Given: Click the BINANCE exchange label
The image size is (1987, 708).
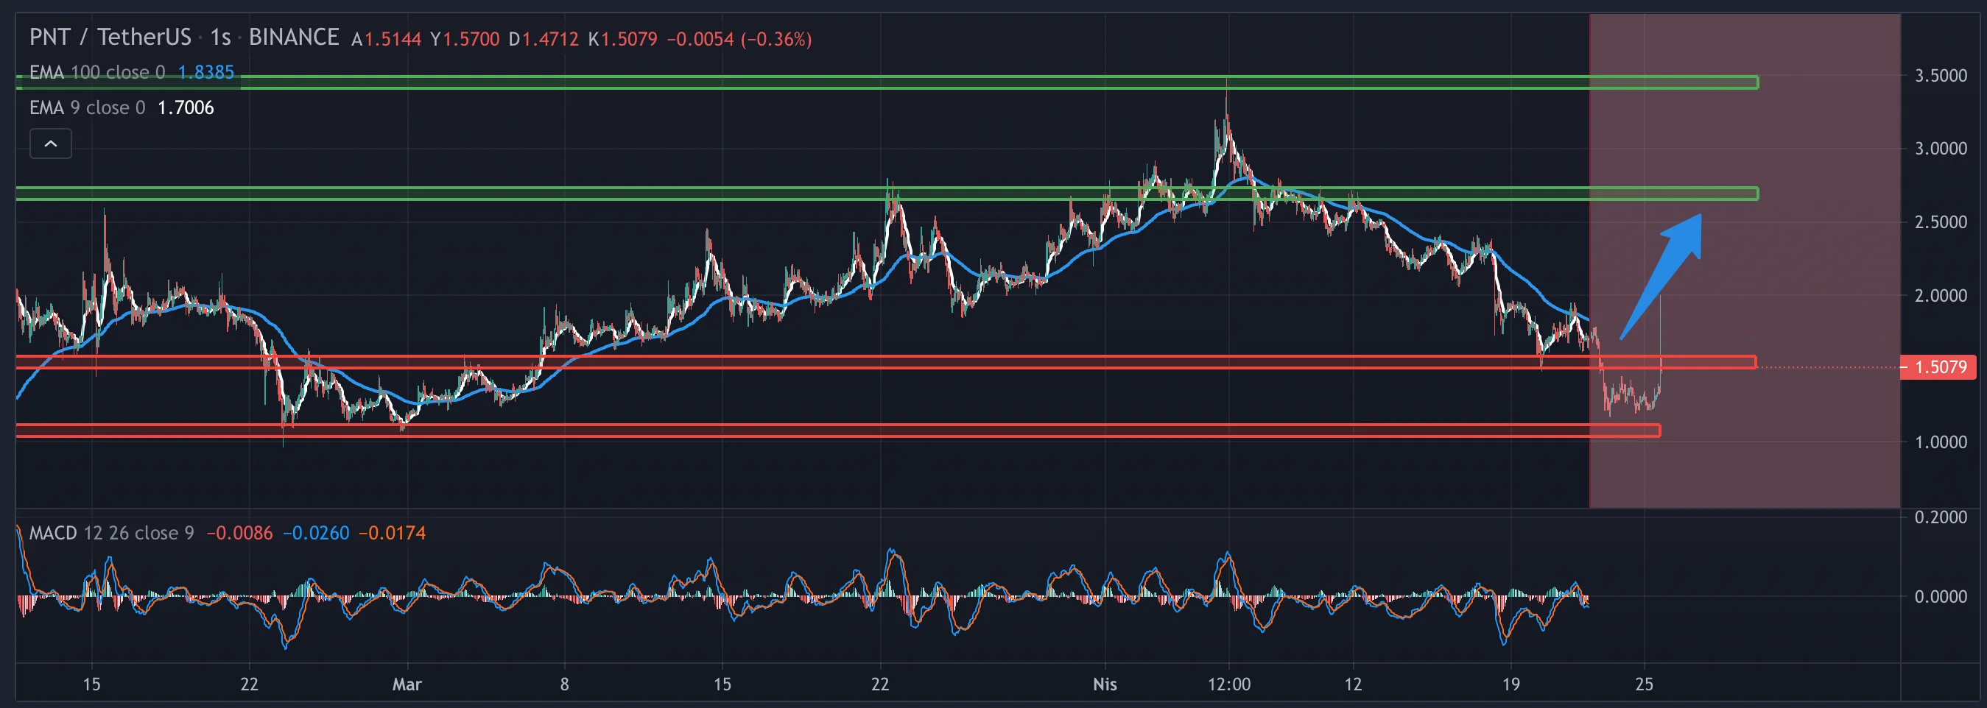Looking at the screenshot, I should point(294,37).
